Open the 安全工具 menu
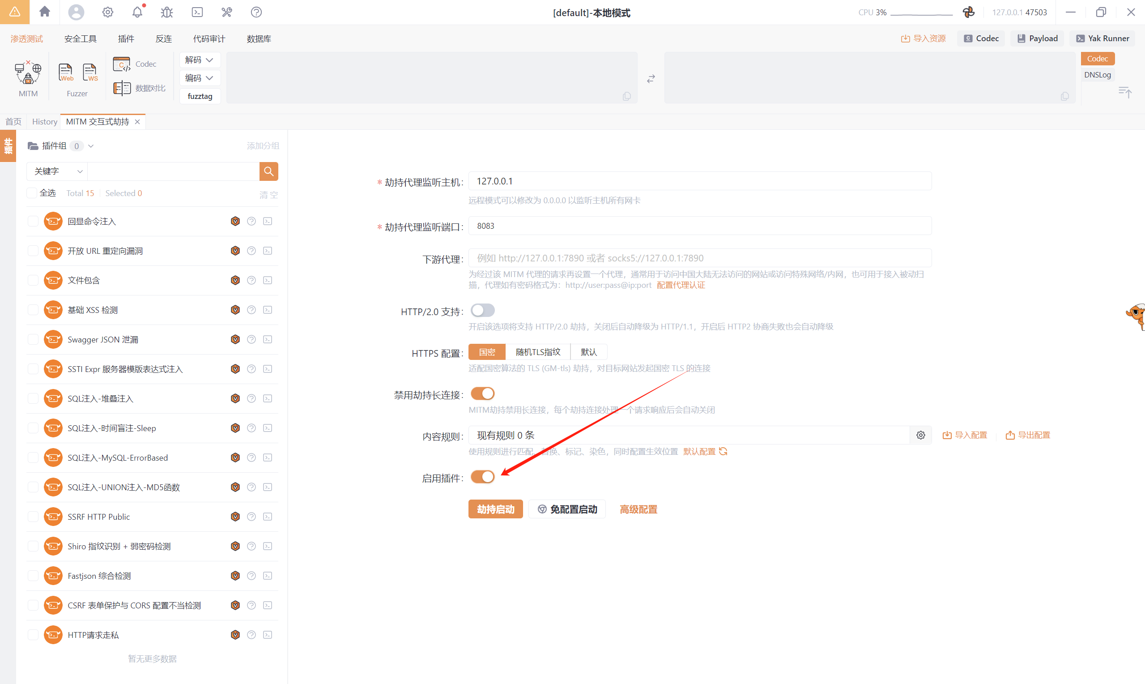1145x684 pixels. pyautogui.click(x=80, y=38)
